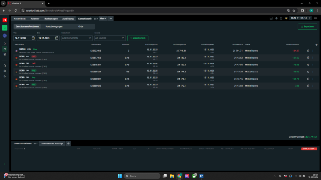
Task: Click the 25 794.30 opening price
Action: [x=181, y=51]
